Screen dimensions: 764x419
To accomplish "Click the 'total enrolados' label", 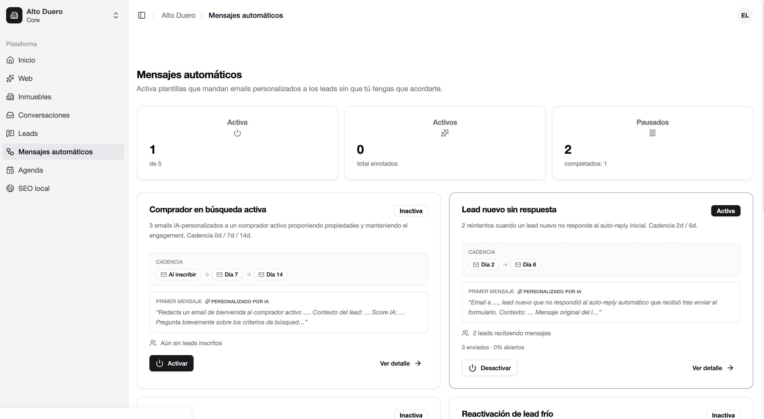I will (x=377, y=164).
